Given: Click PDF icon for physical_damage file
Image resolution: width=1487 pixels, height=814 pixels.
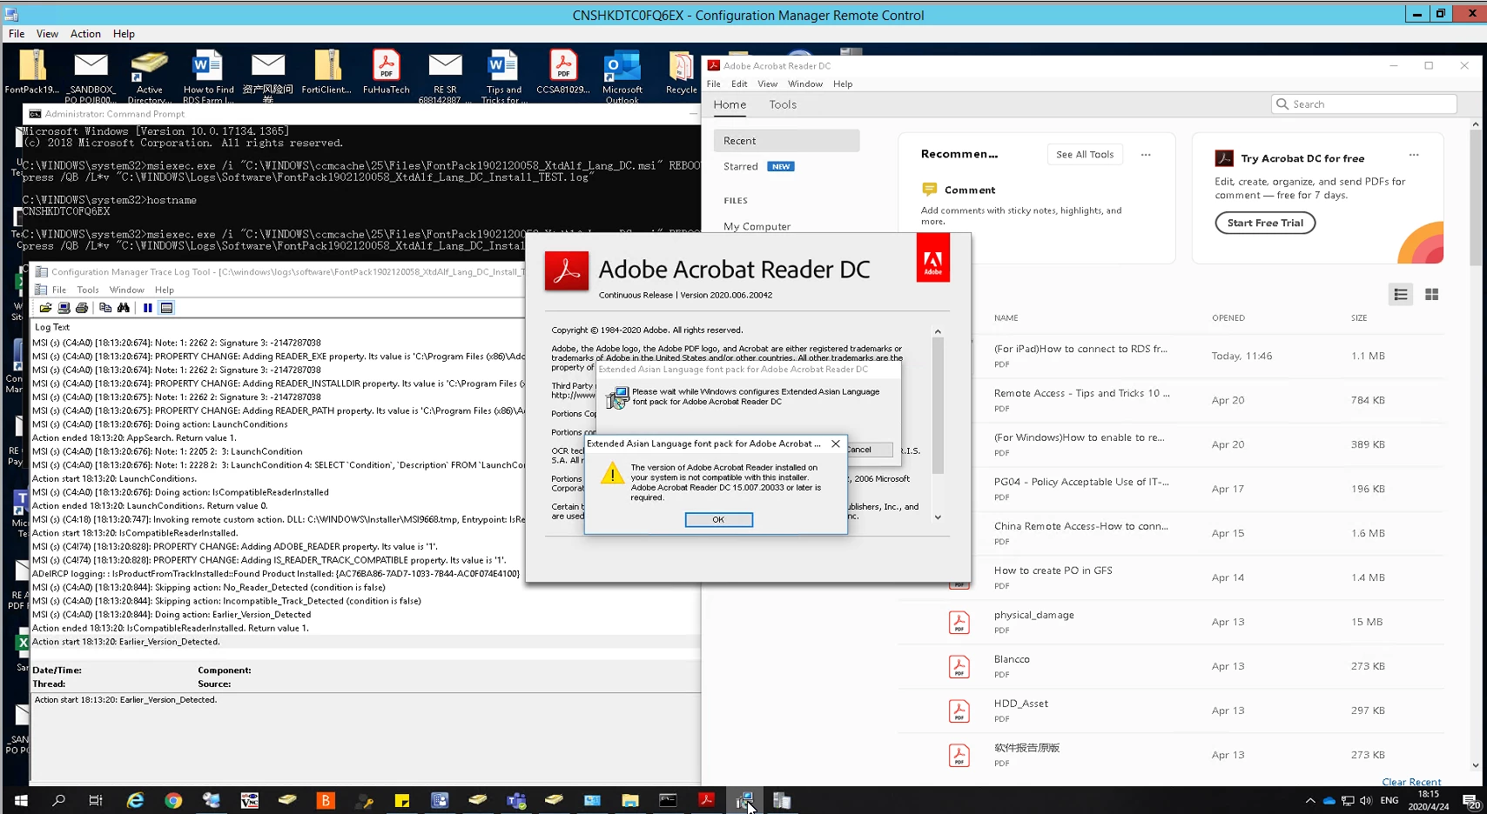Looking at the screenshot, I should tap(959, 622).
